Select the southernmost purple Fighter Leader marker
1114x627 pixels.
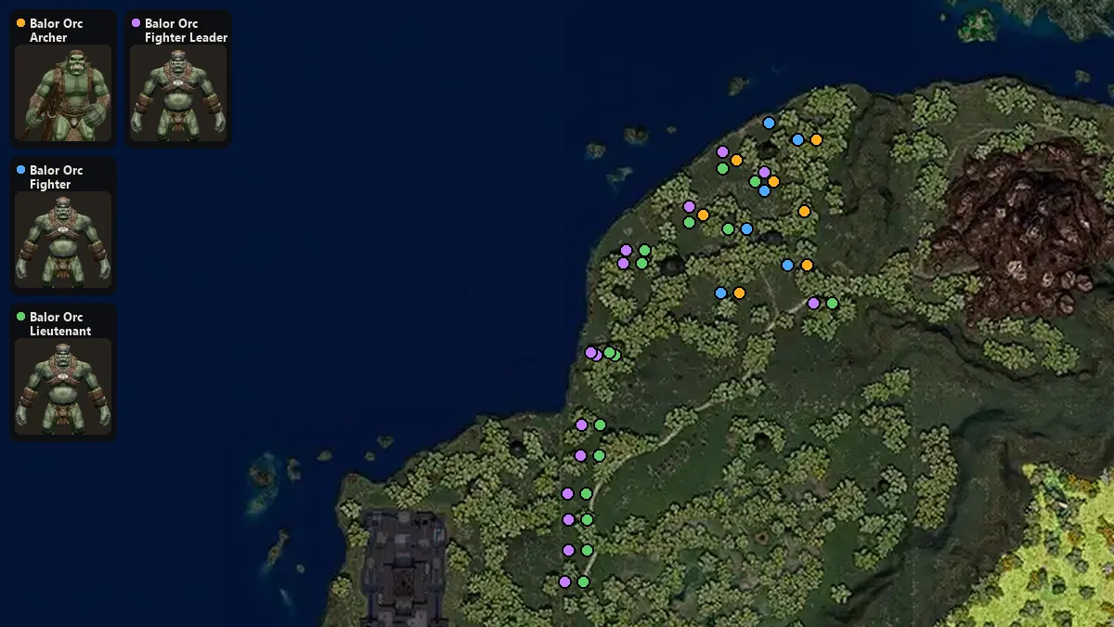click(x=564, y=581)
